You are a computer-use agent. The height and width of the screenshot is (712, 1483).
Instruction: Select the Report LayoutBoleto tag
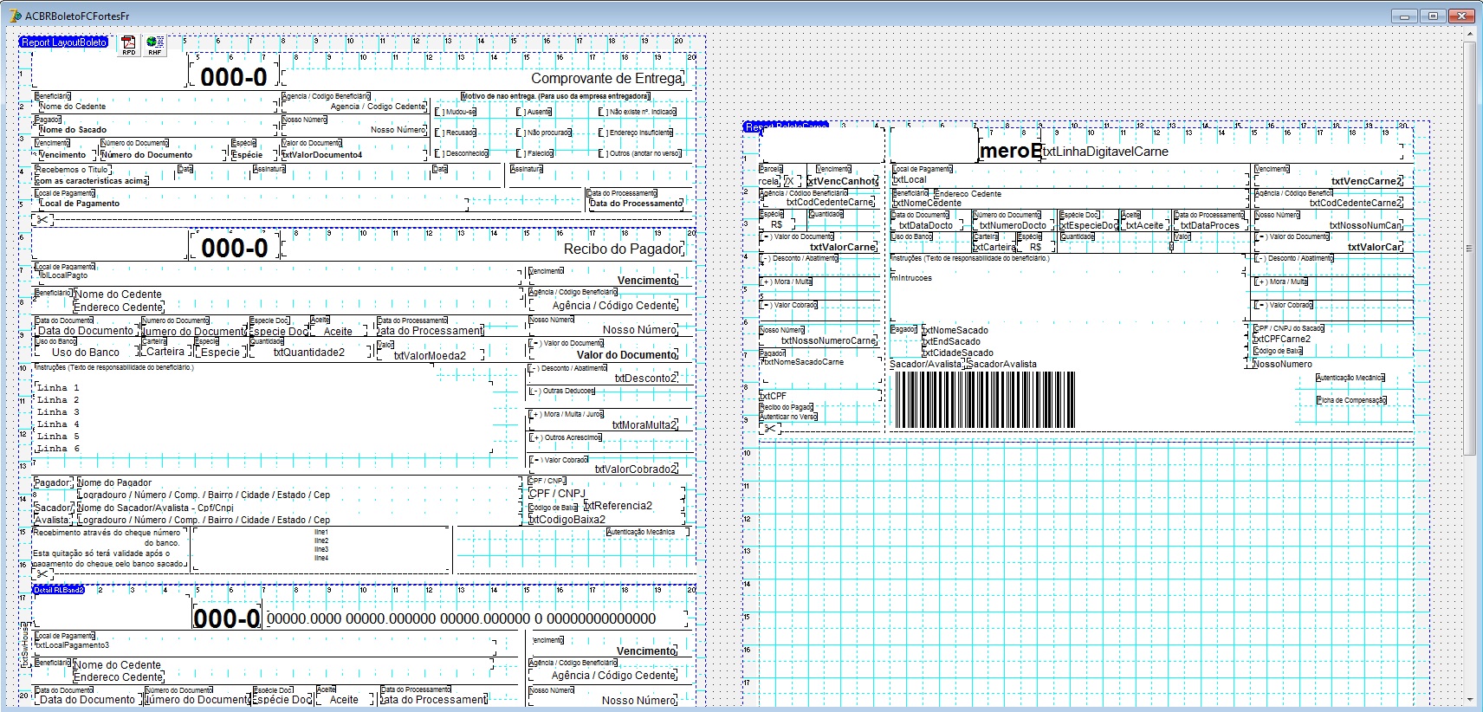click(64, 42)
